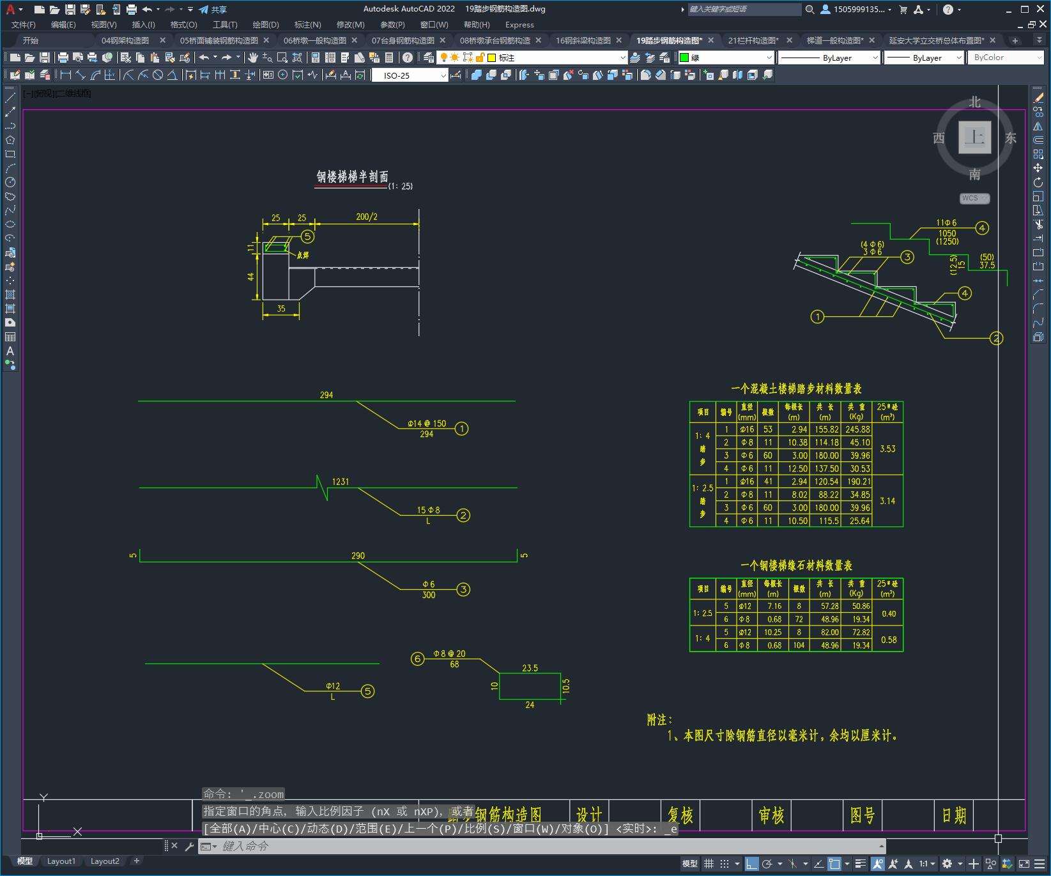Click the Move tool in Modify toolbar
This screenshot has height=876, width=1051.
coord(1038,168)
